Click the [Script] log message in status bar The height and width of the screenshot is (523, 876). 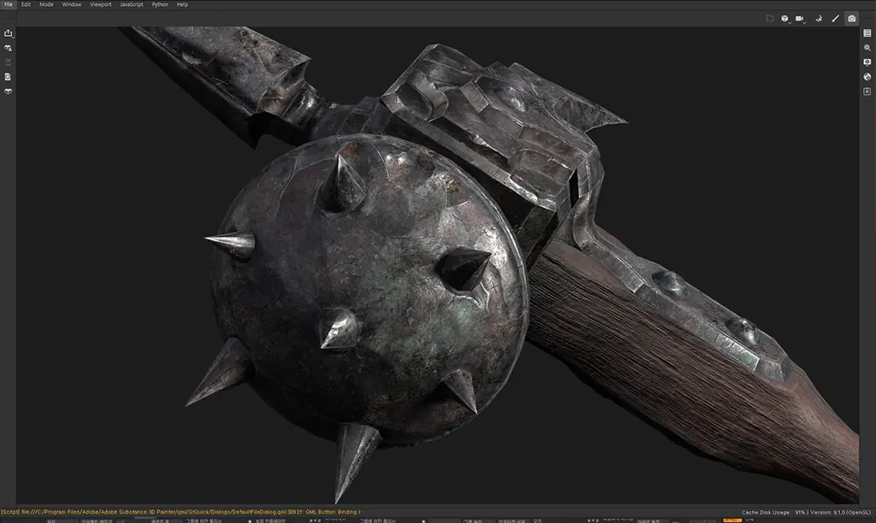coord(181,512)
